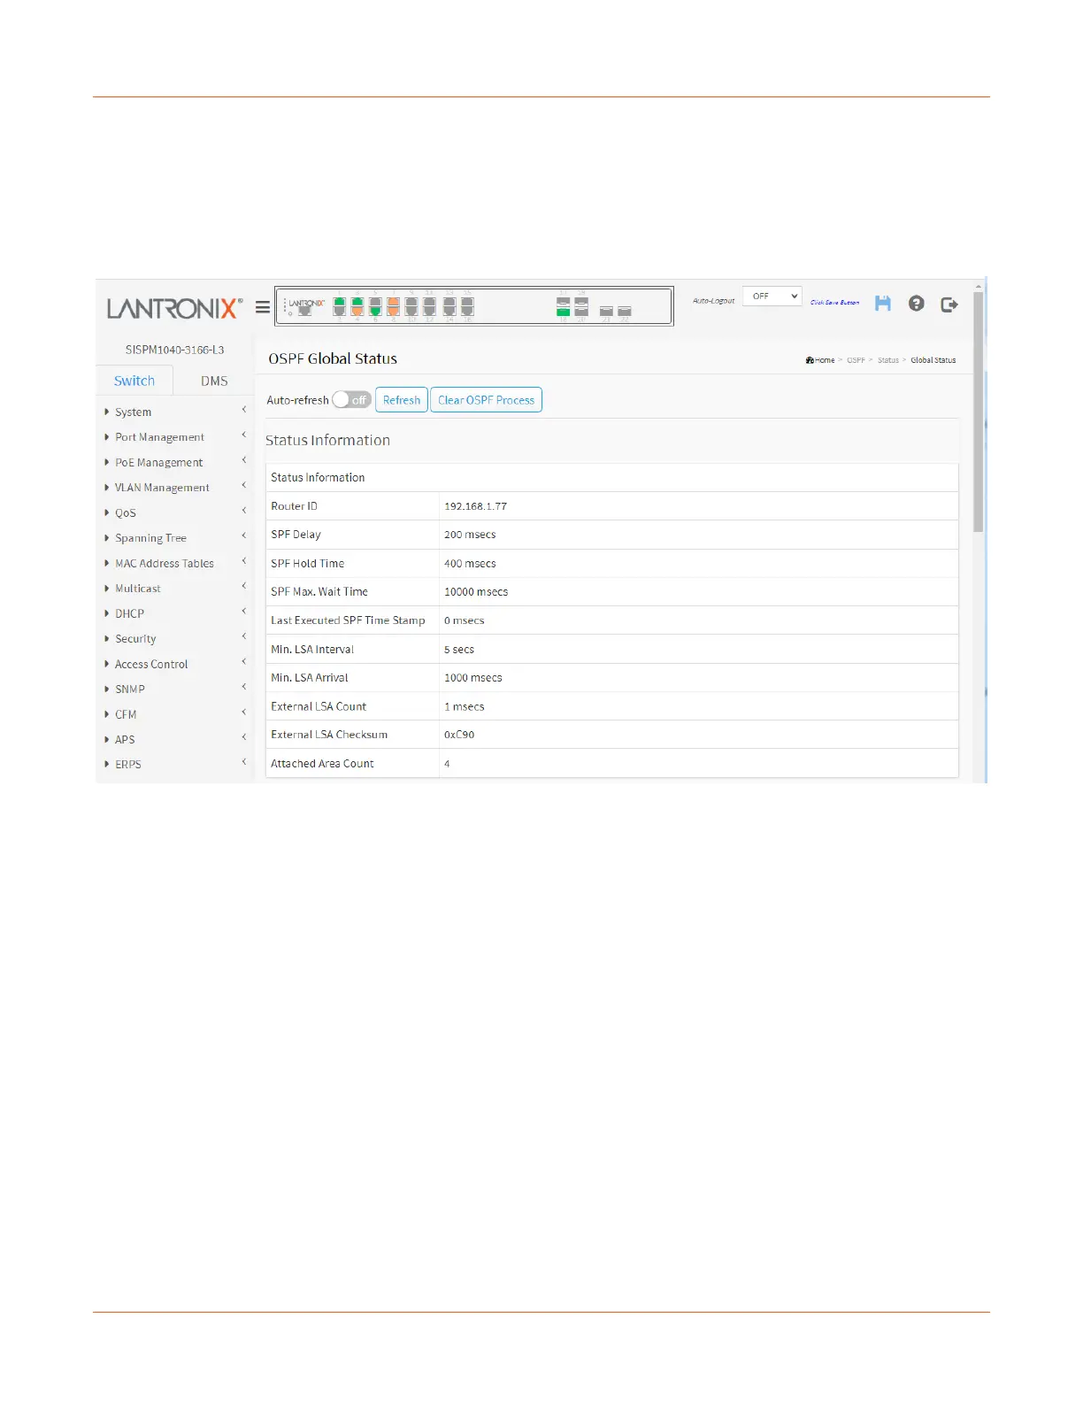Screen dimensions: 1083x1402
Task: Expand the Access Control menu
Action: pyautogui.click(x=175, y=664)
